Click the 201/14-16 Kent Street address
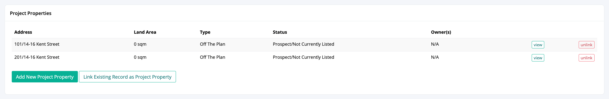 tap(37, 57)
